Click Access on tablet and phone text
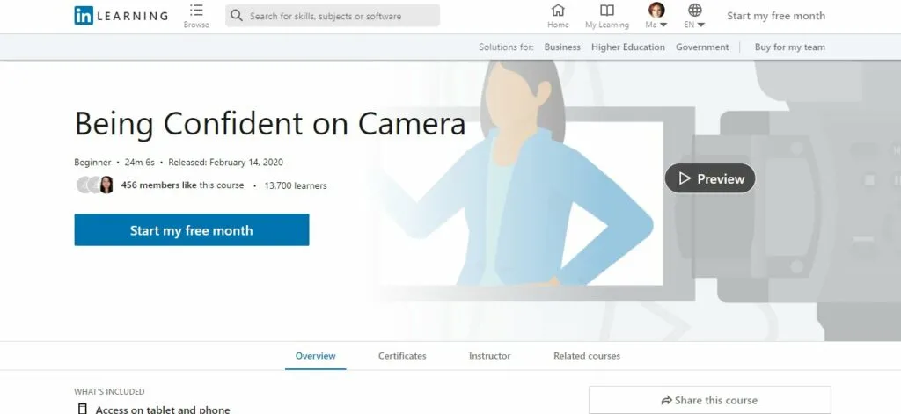The height and width of the screenshot is (414, 901). click(163, 410)
